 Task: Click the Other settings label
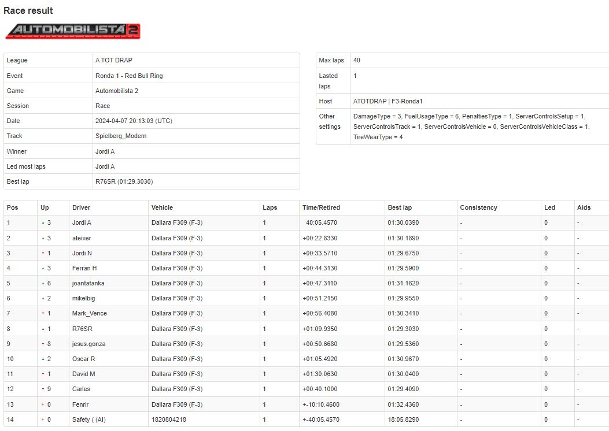point(329,121)
